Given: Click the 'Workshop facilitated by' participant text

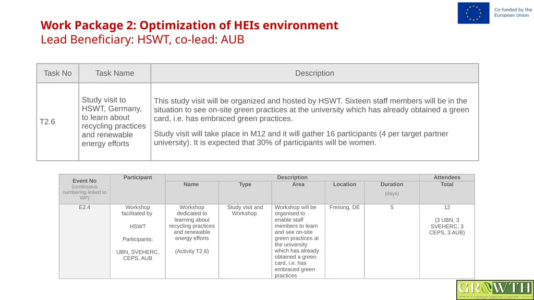Looking at the screenshot, I should pos(138,210).
